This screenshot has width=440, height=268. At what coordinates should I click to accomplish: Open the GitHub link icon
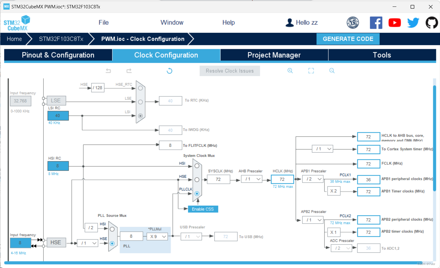point(432,23)
